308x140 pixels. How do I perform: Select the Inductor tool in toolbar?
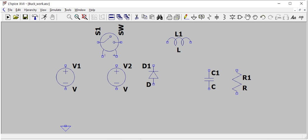pos(224,17)
